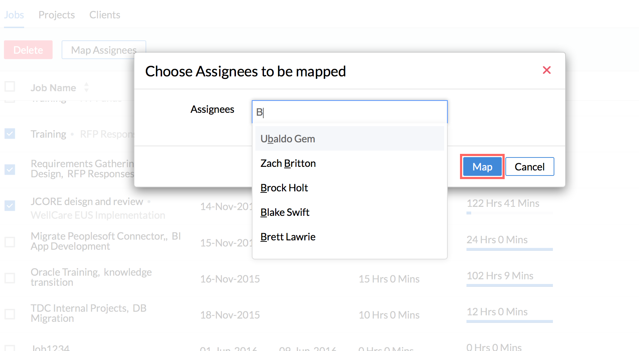The width and height of the screenshot is (639, 351).
Task: Select Blake Swift in dropdown
Action: [x=285, y=212]
